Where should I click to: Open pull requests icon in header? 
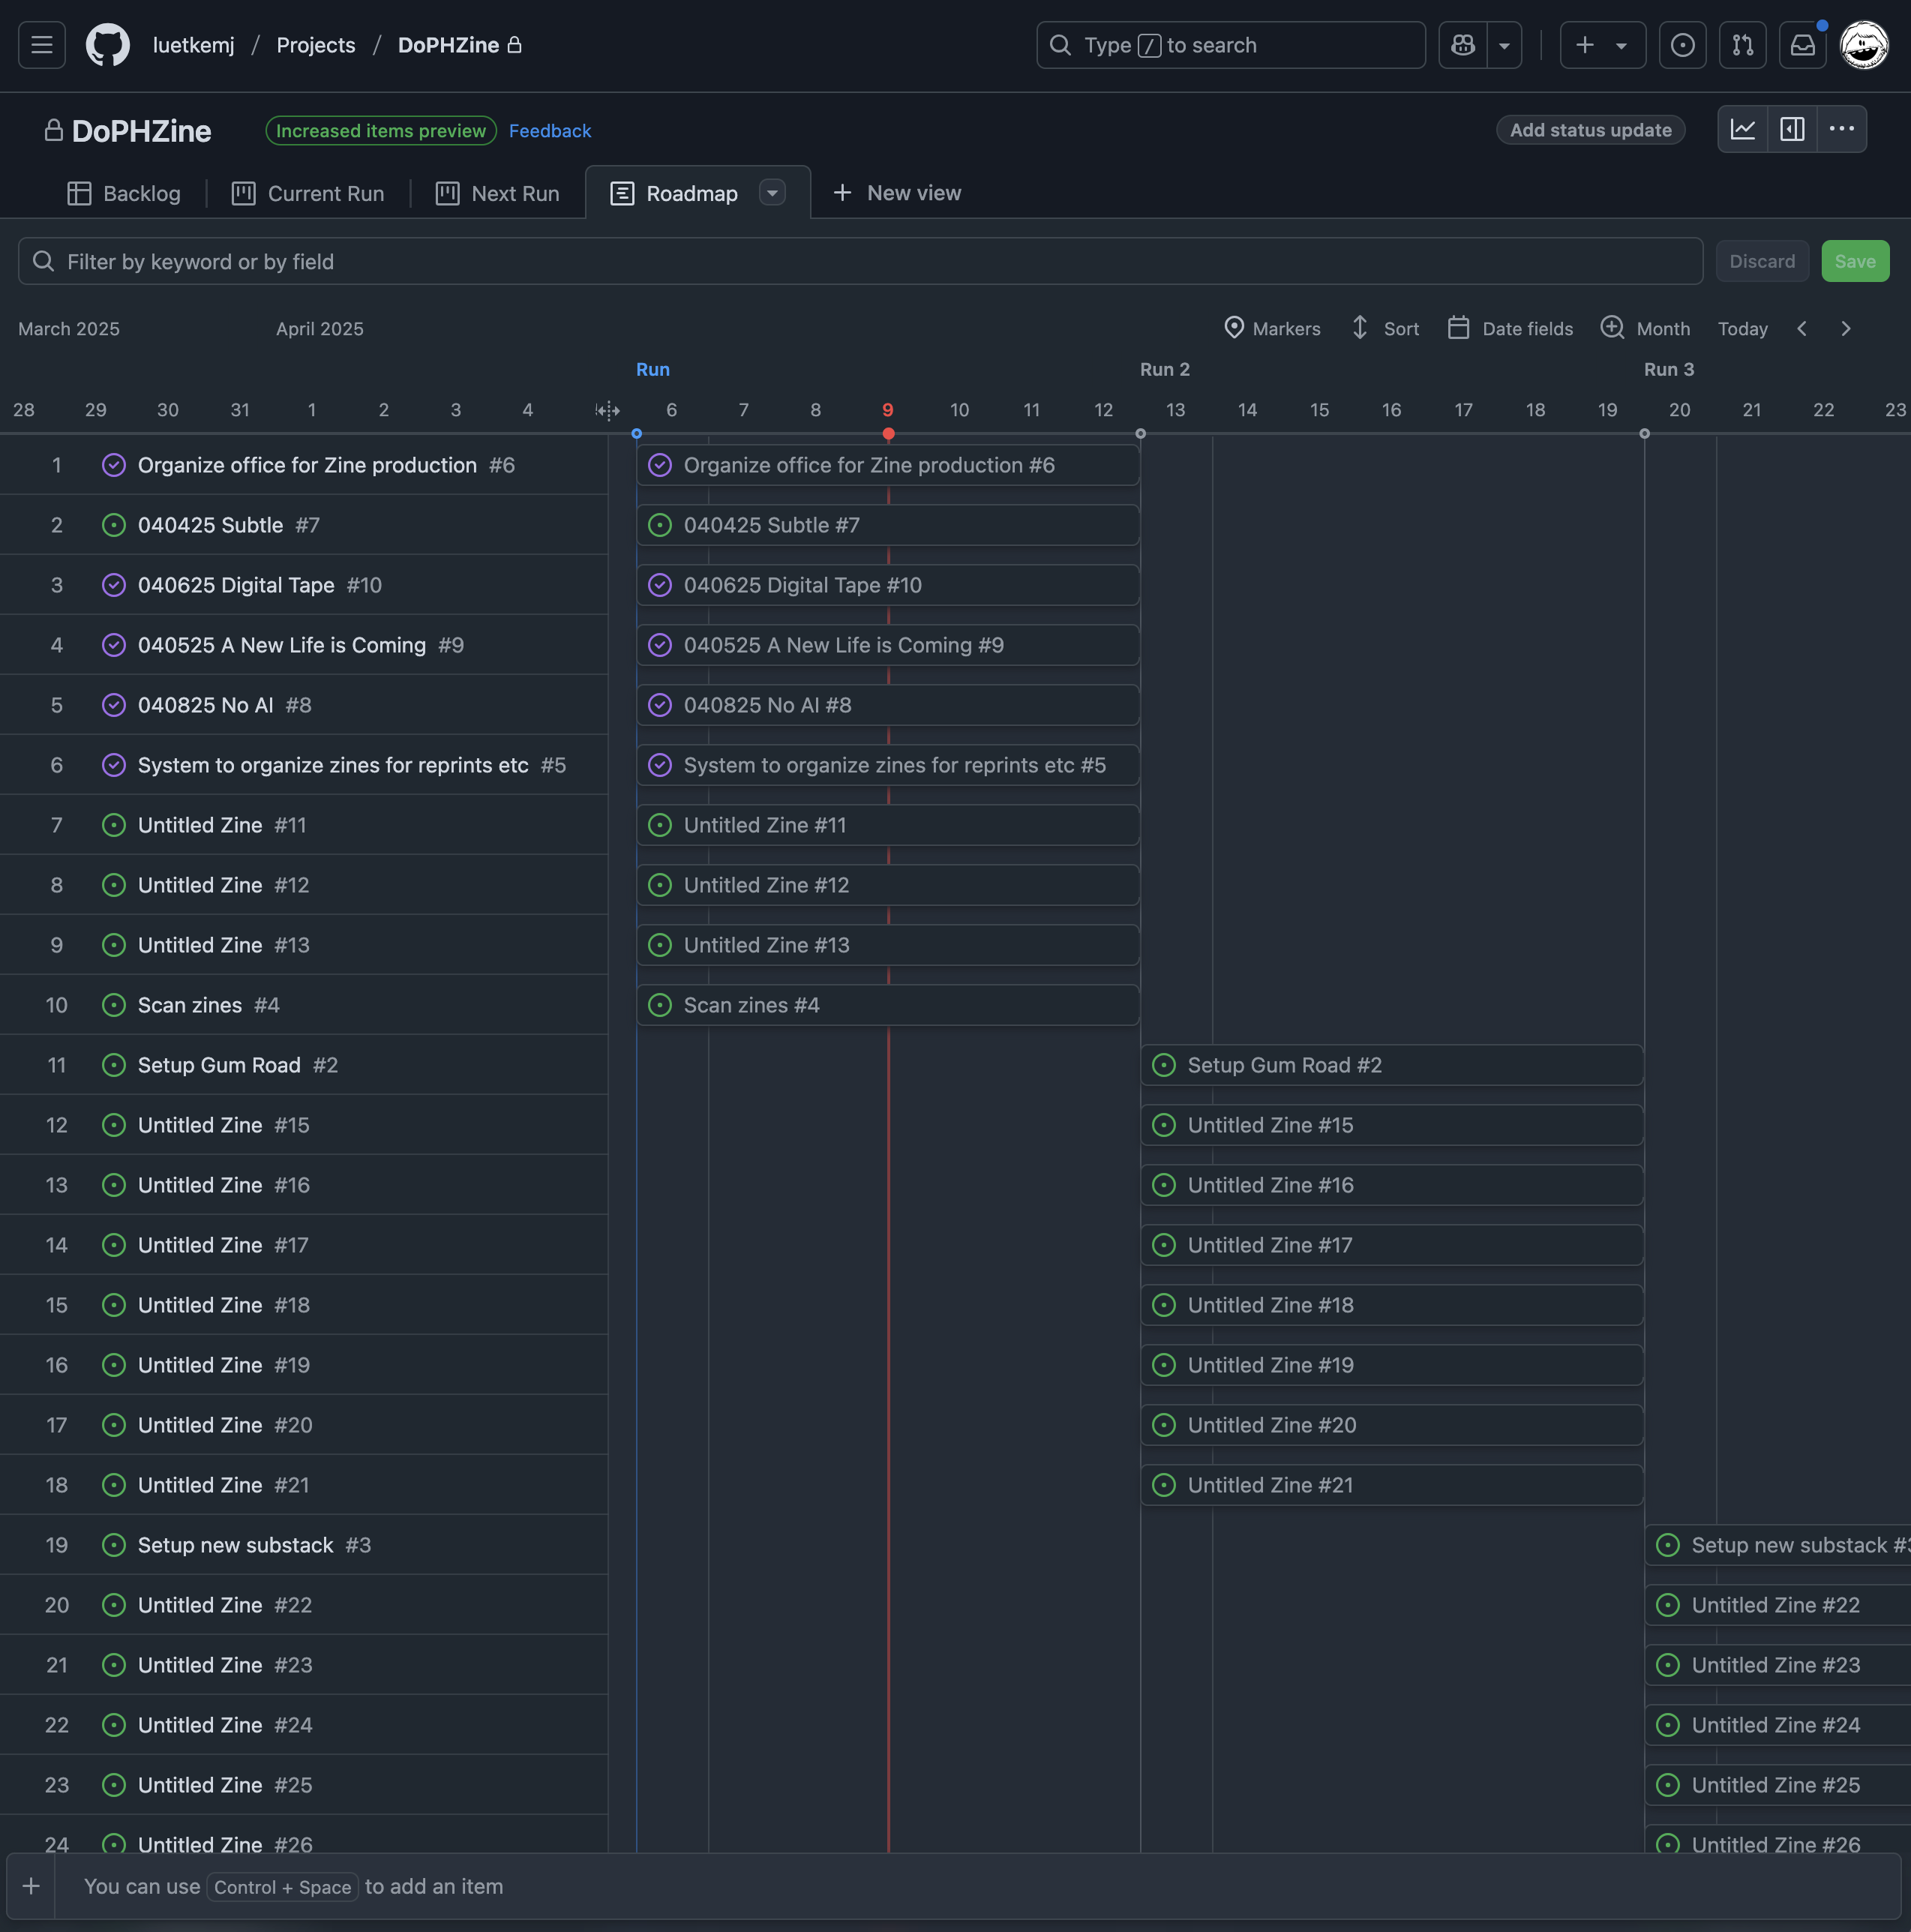point(1742,45)
